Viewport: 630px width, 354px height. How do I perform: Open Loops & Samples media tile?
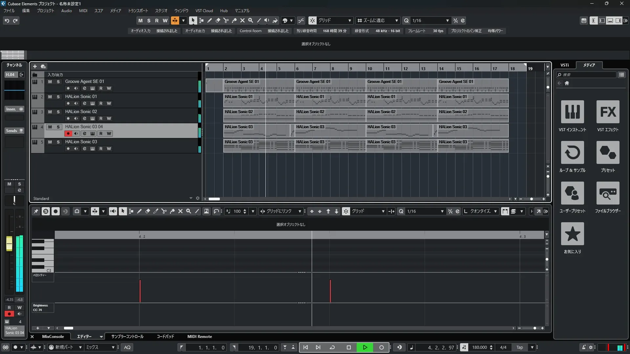click(572, 152)
